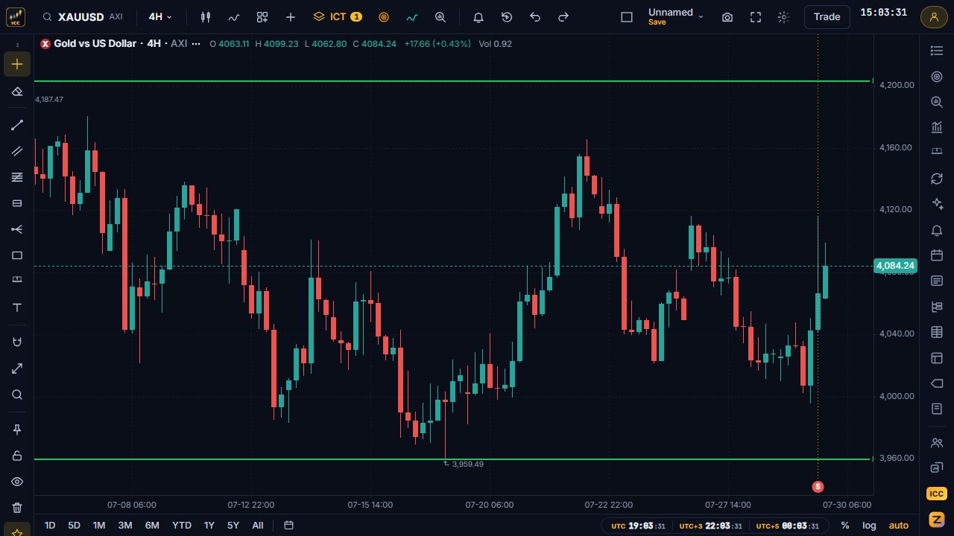The image size is (954, 536).
Task: Open the user profile avatar
Action: (934, 16)
